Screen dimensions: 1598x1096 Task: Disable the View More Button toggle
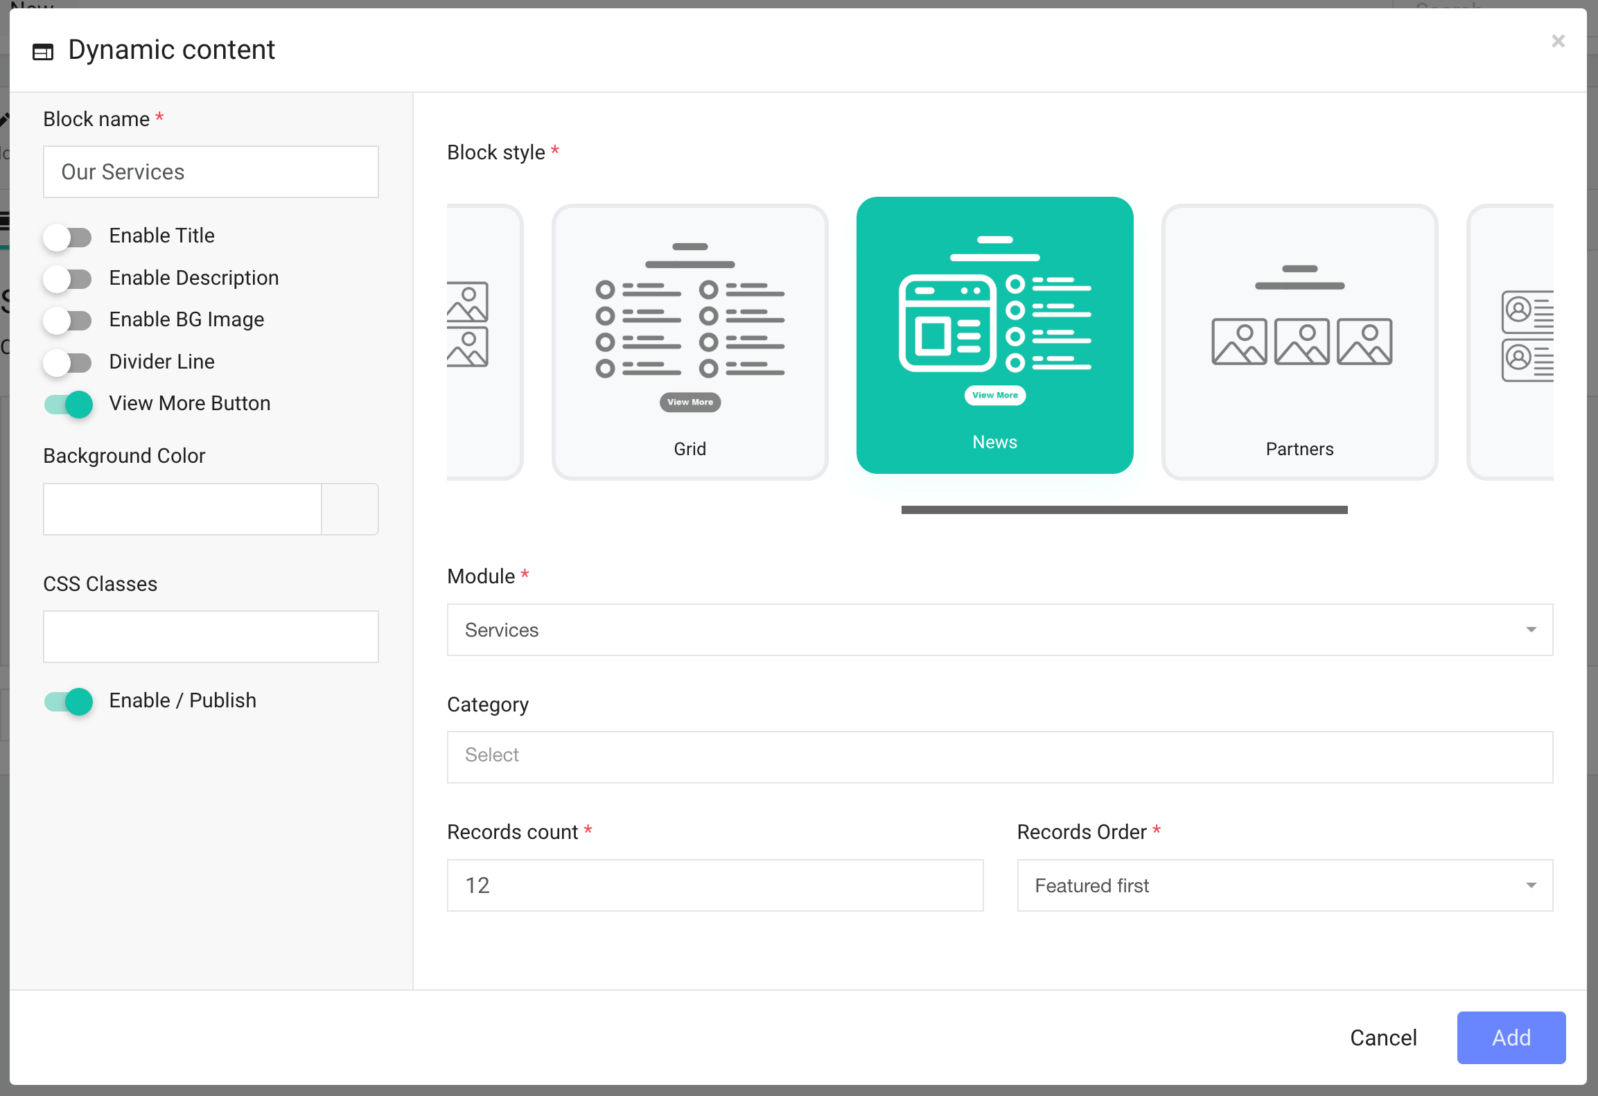(68, 404)
